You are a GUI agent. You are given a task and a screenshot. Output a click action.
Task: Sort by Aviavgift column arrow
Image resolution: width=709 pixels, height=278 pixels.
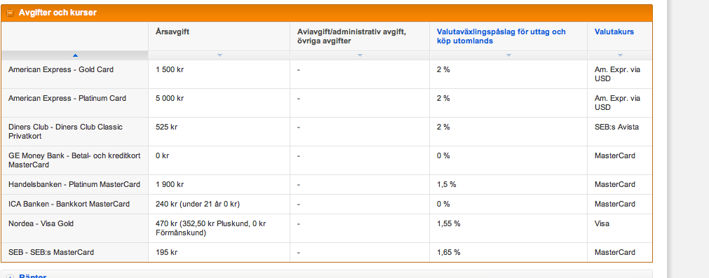[360, 55]
